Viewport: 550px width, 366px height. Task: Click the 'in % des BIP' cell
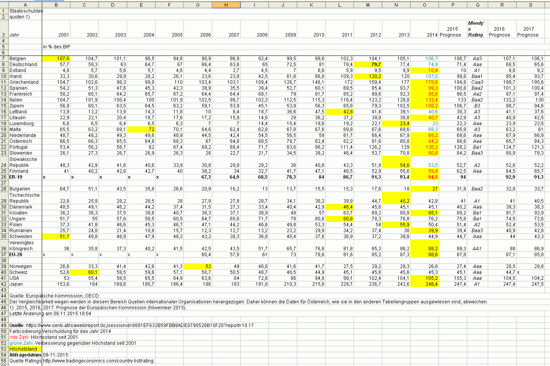(57, 47)
